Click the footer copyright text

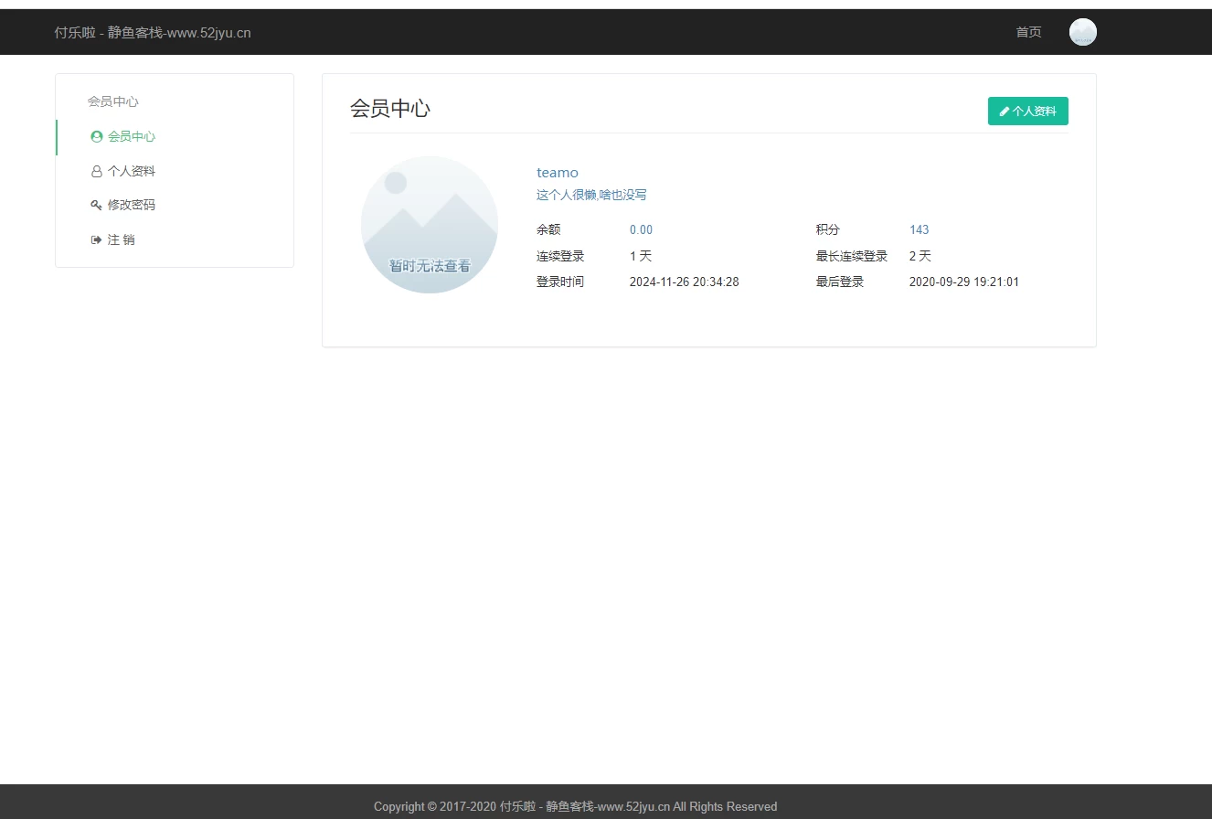pyautogui.click(x=575, y=806)
